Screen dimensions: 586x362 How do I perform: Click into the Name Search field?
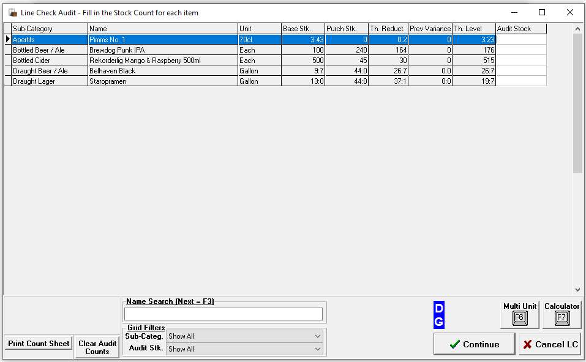point(223,314)
